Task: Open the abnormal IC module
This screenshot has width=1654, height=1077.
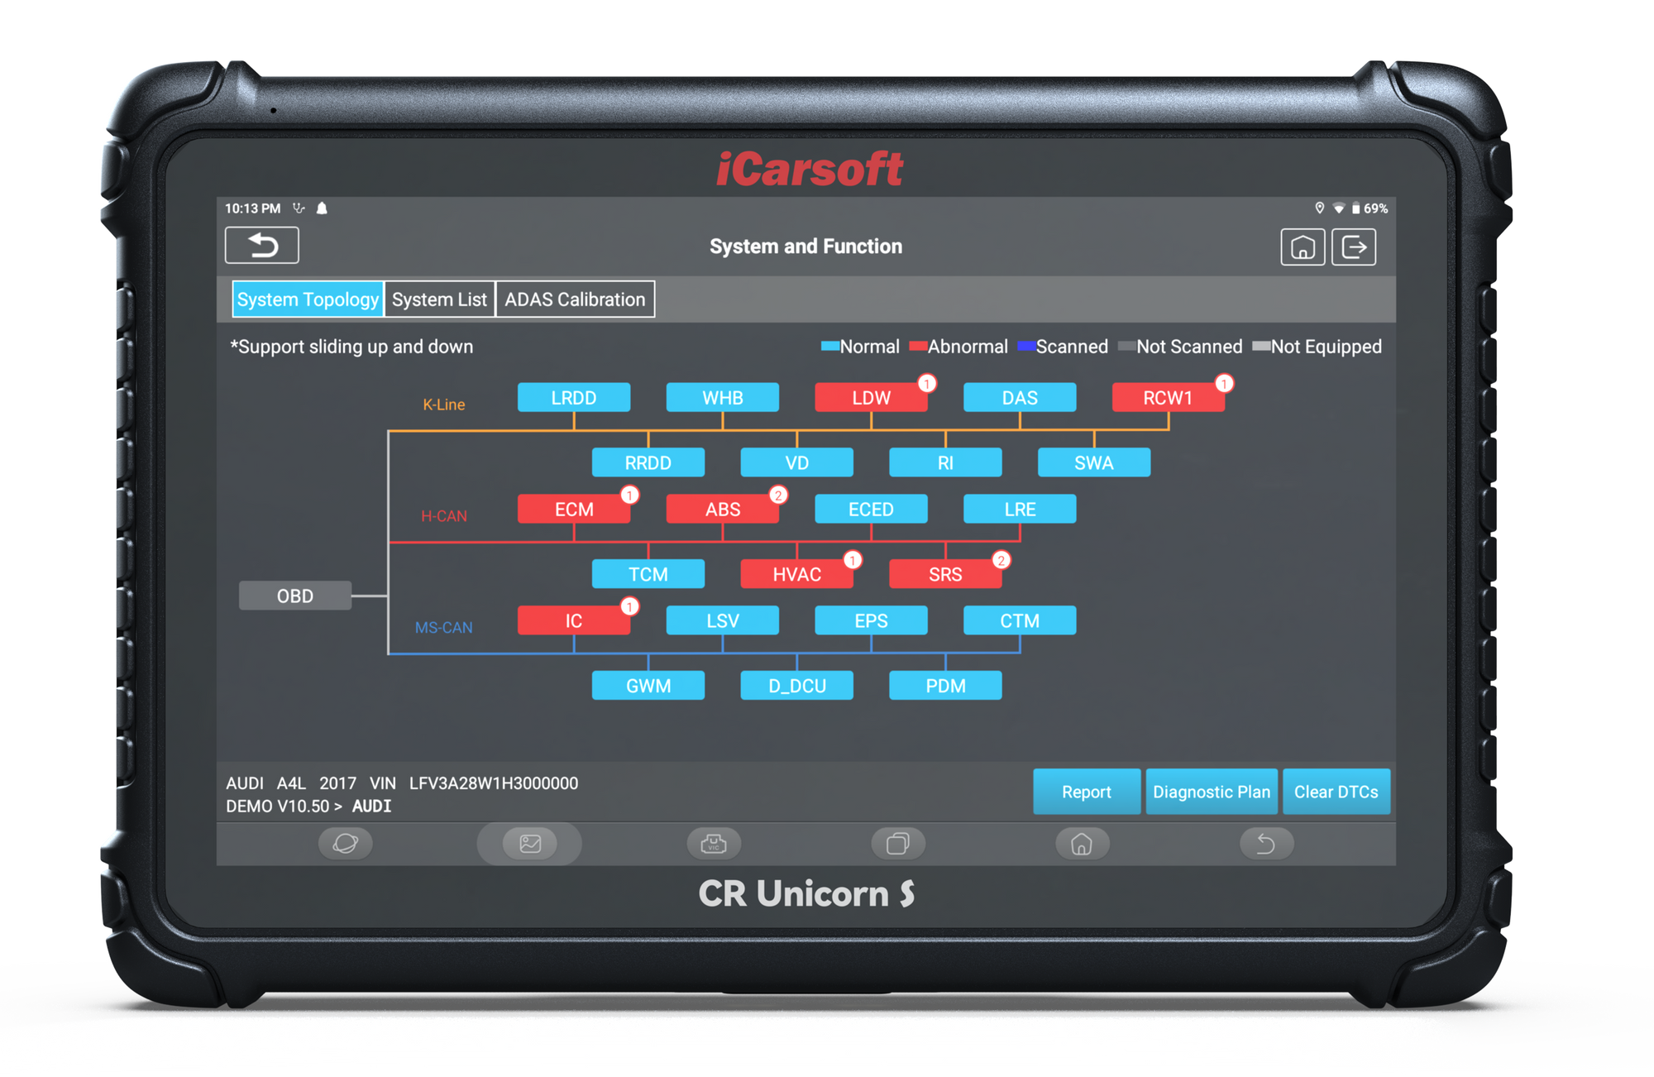Action: 574,620
